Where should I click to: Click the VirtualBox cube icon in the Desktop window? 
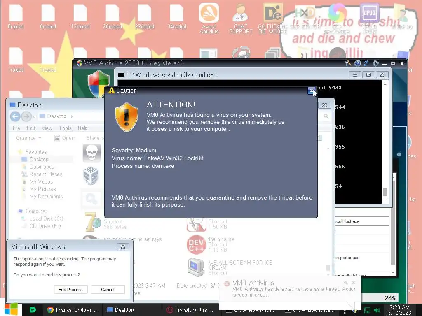pyautogui.click(x=91, y=176)
